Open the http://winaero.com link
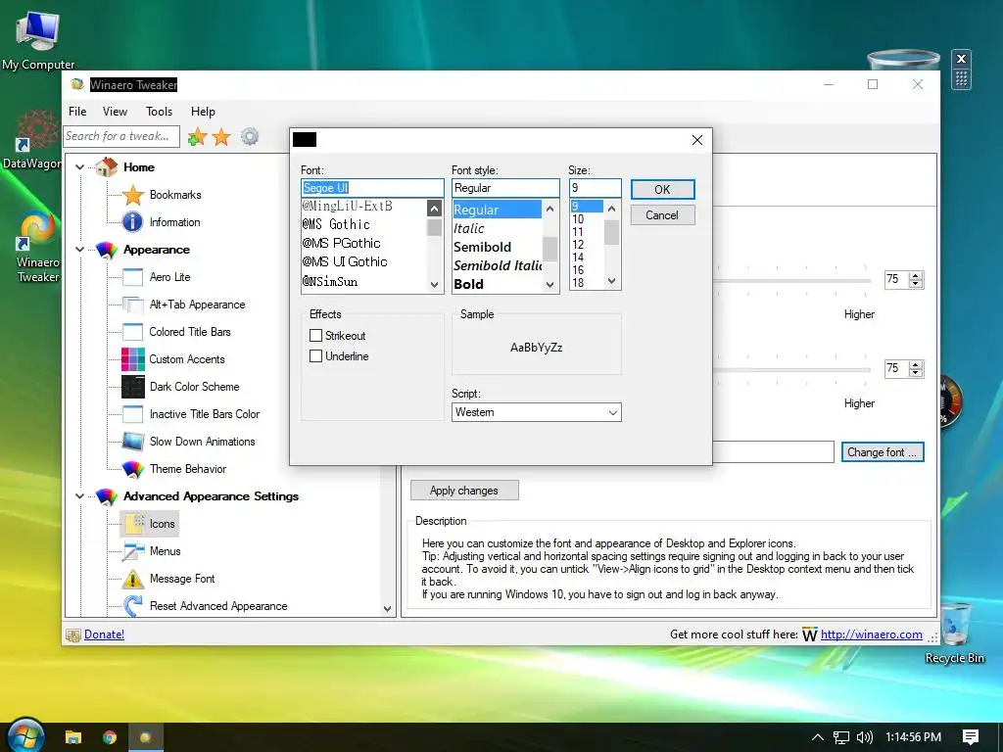This screenshot has width=1003, height=752. tap(871, 634)
